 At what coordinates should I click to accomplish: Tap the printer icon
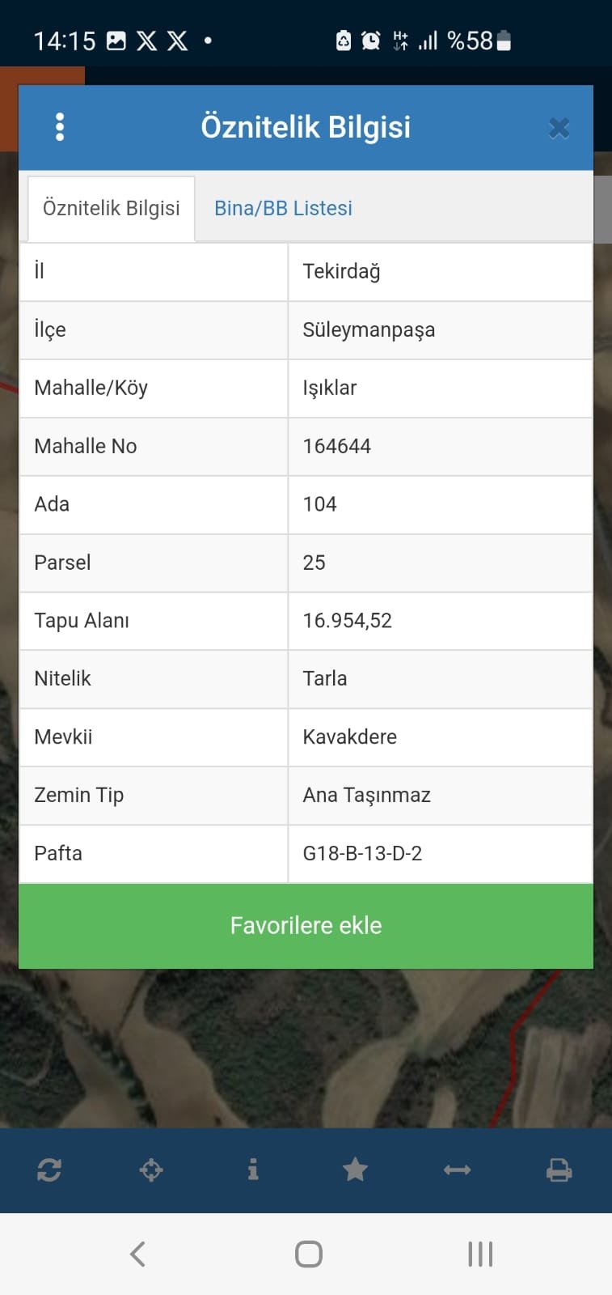tap(559, 1170)
